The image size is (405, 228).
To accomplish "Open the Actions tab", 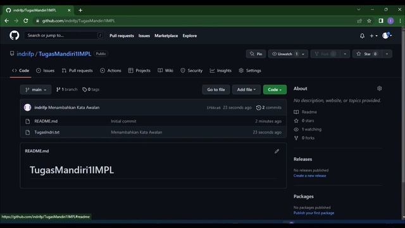I will tap(111, 70).
